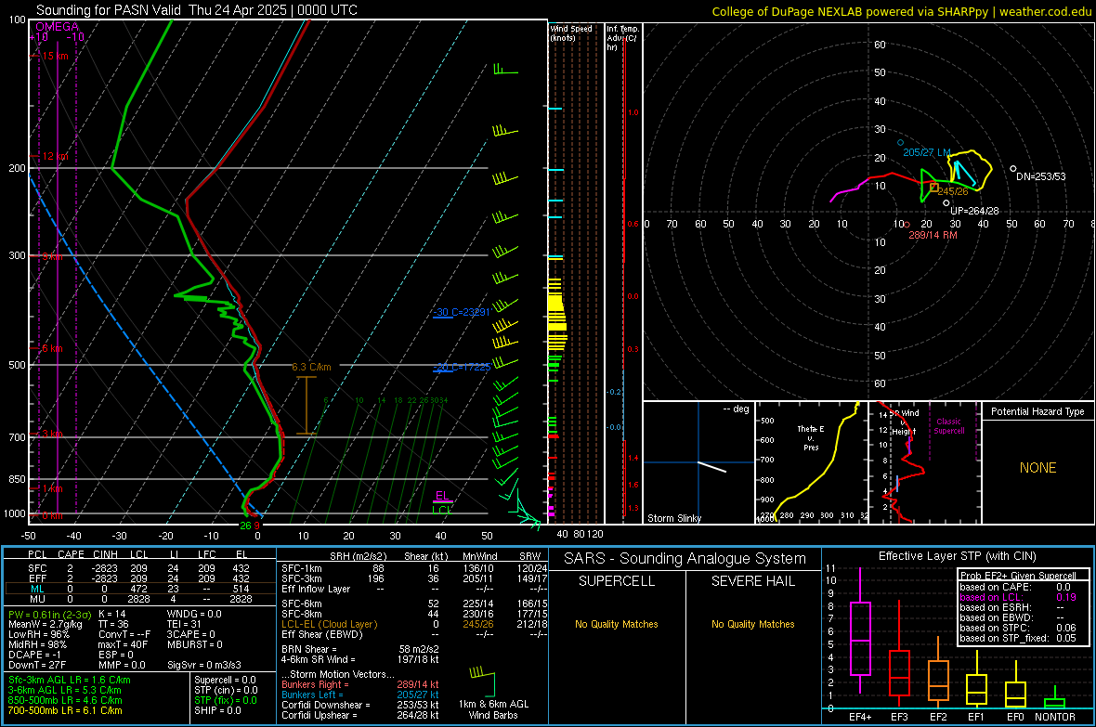Screen dimensions: 1096x727
Task: Click the orange 'NONE' hazard type
Action: coord(1038,468)
